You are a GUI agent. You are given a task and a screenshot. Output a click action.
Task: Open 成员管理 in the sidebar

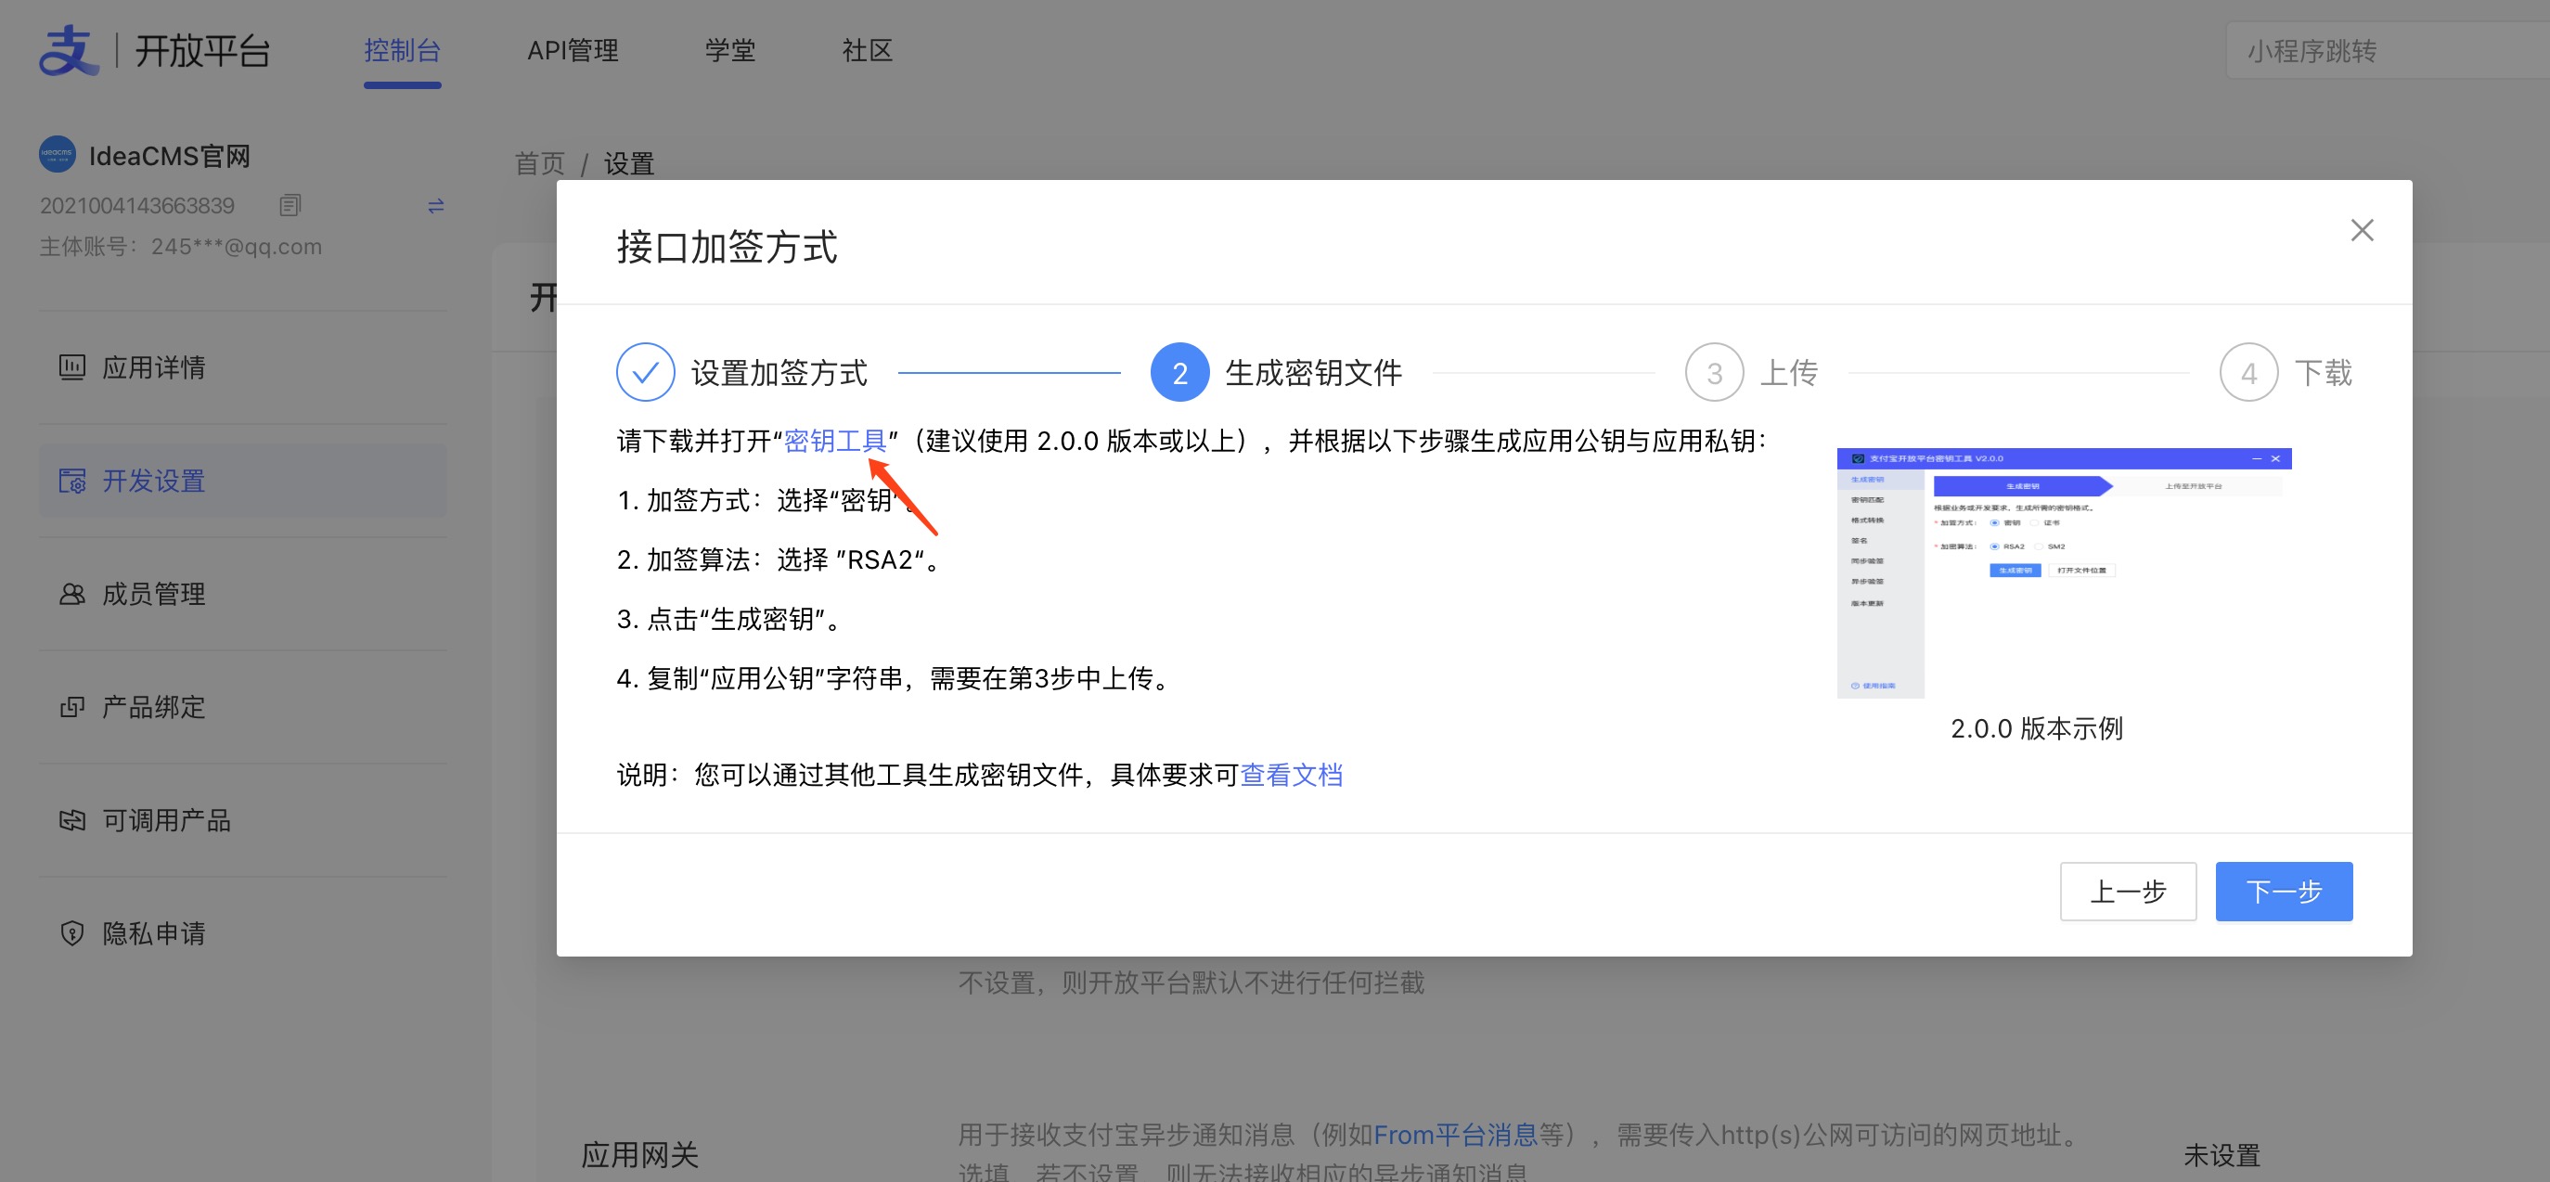click(153, 594)
